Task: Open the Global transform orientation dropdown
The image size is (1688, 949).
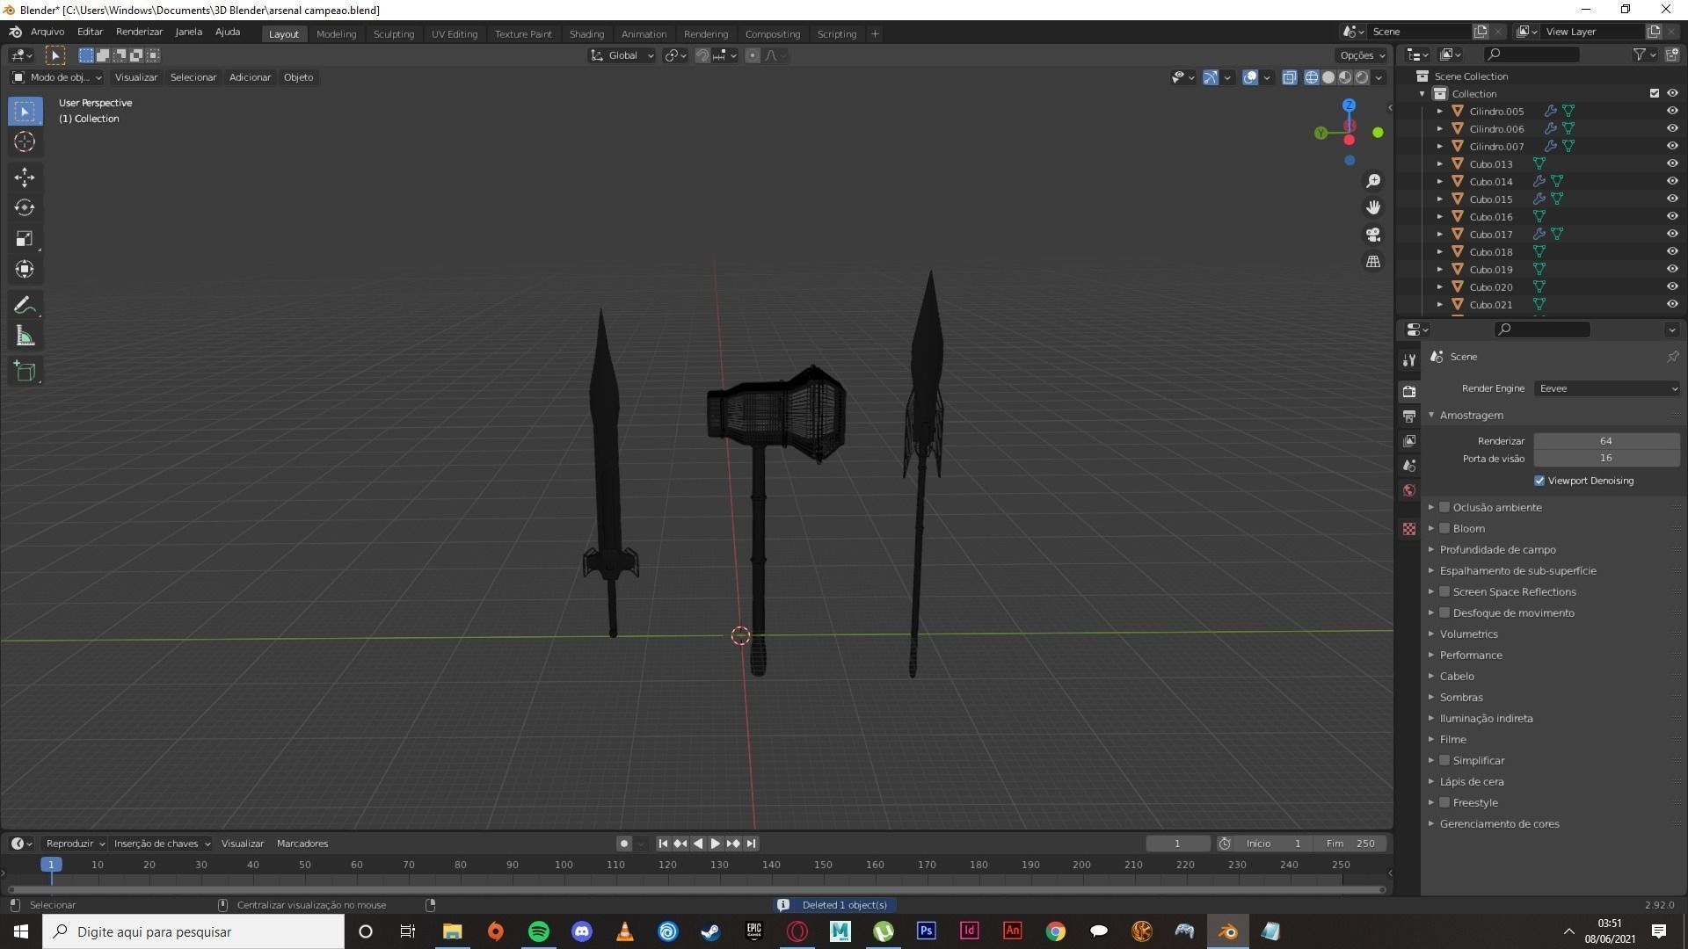Action: (622, 55)
